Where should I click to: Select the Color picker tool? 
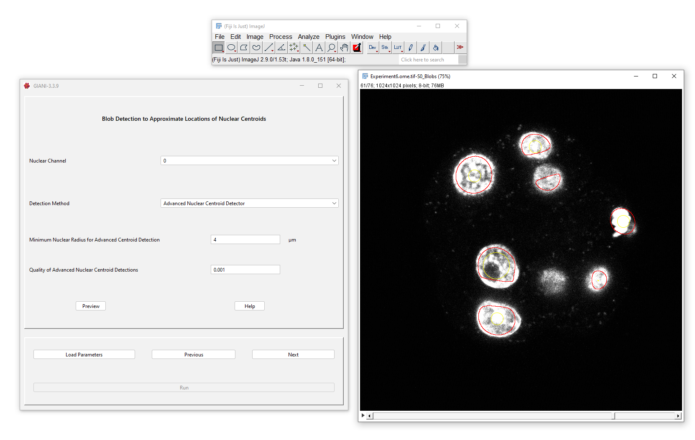click(x=357, y=48)
